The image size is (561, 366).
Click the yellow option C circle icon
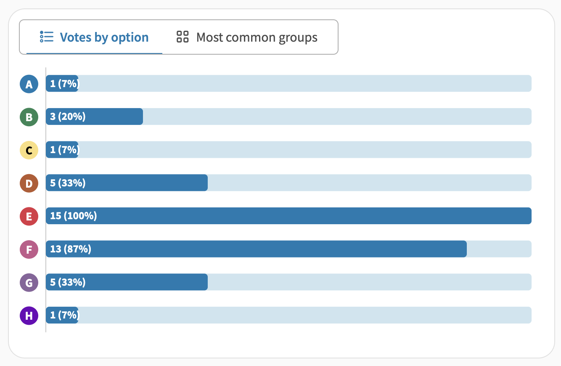point(29,150)
